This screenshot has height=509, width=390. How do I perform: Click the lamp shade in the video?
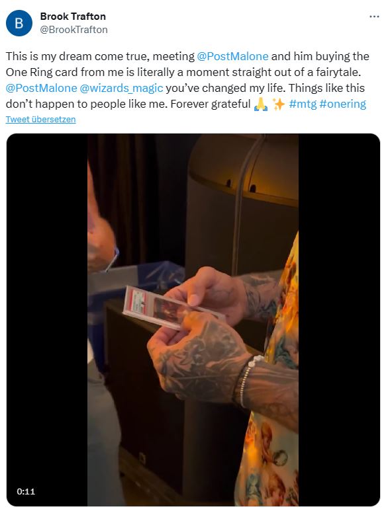243,169
